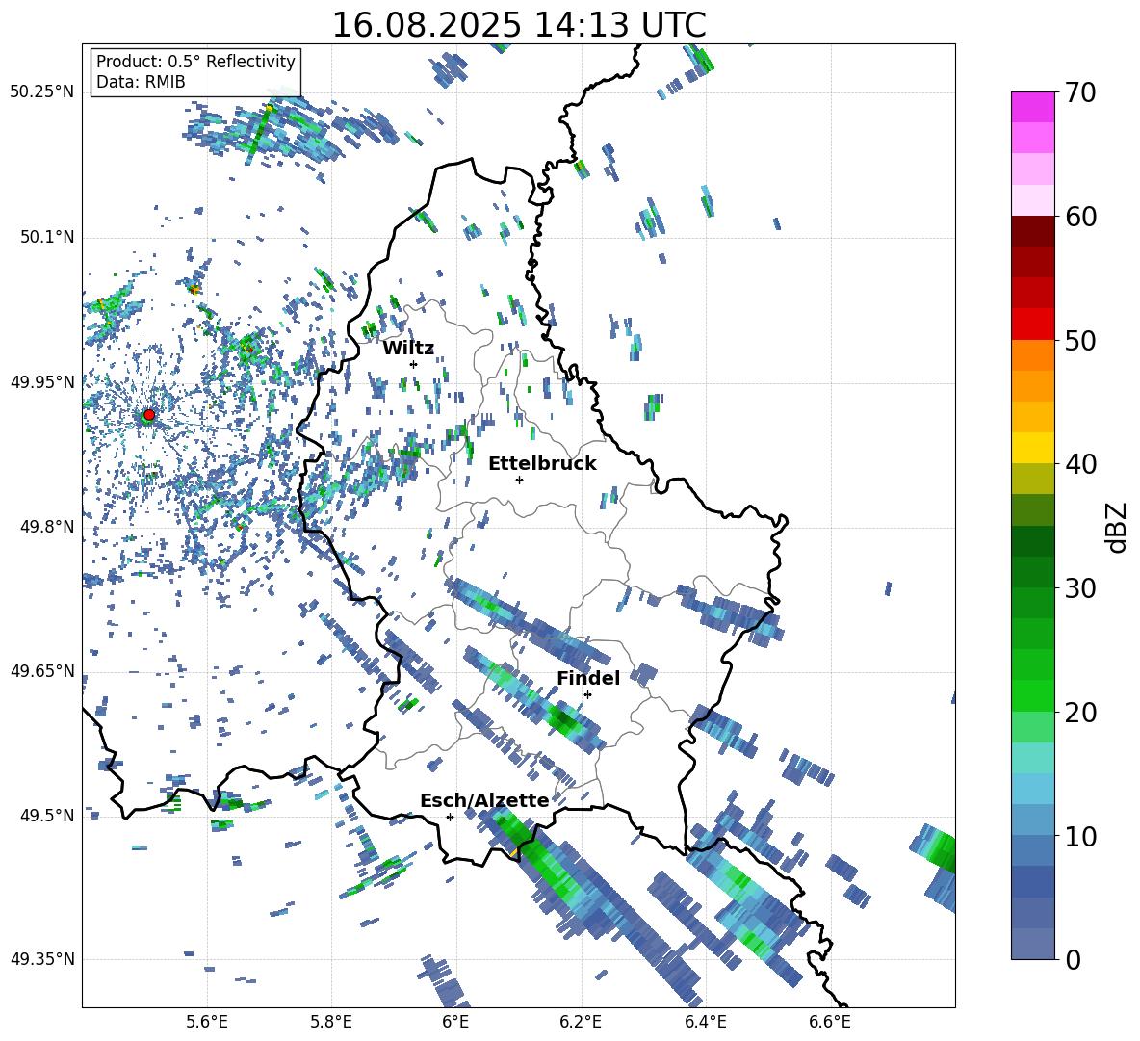Viewport: 1140px width, 1041px height.
Task: Click the Wiltz station cross marker
Action: coord(414,364)
